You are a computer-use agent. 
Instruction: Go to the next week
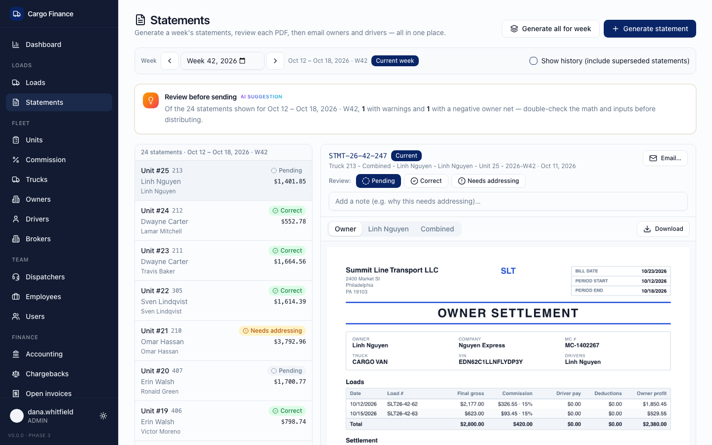(x=275, y=61)
